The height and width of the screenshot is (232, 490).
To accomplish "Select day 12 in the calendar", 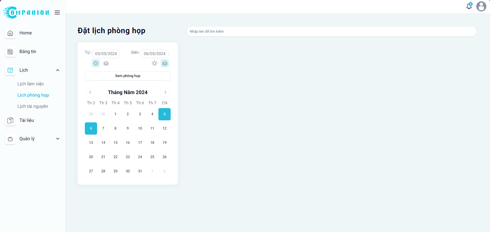I will (x=165, y=128).
